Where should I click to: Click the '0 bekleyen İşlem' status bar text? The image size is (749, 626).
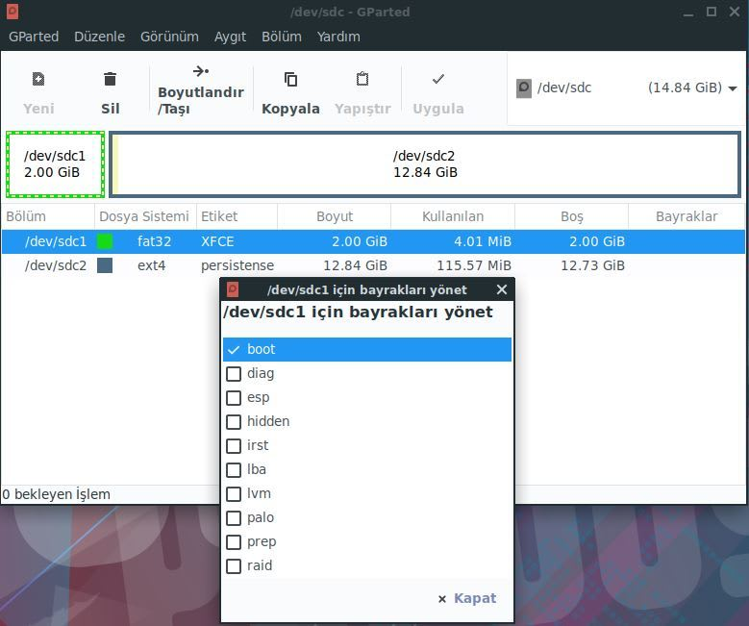pos(56,494)
